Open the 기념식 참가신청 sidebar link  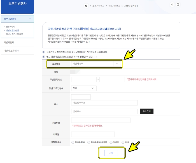pyautogui.click(x=12, y=31)
